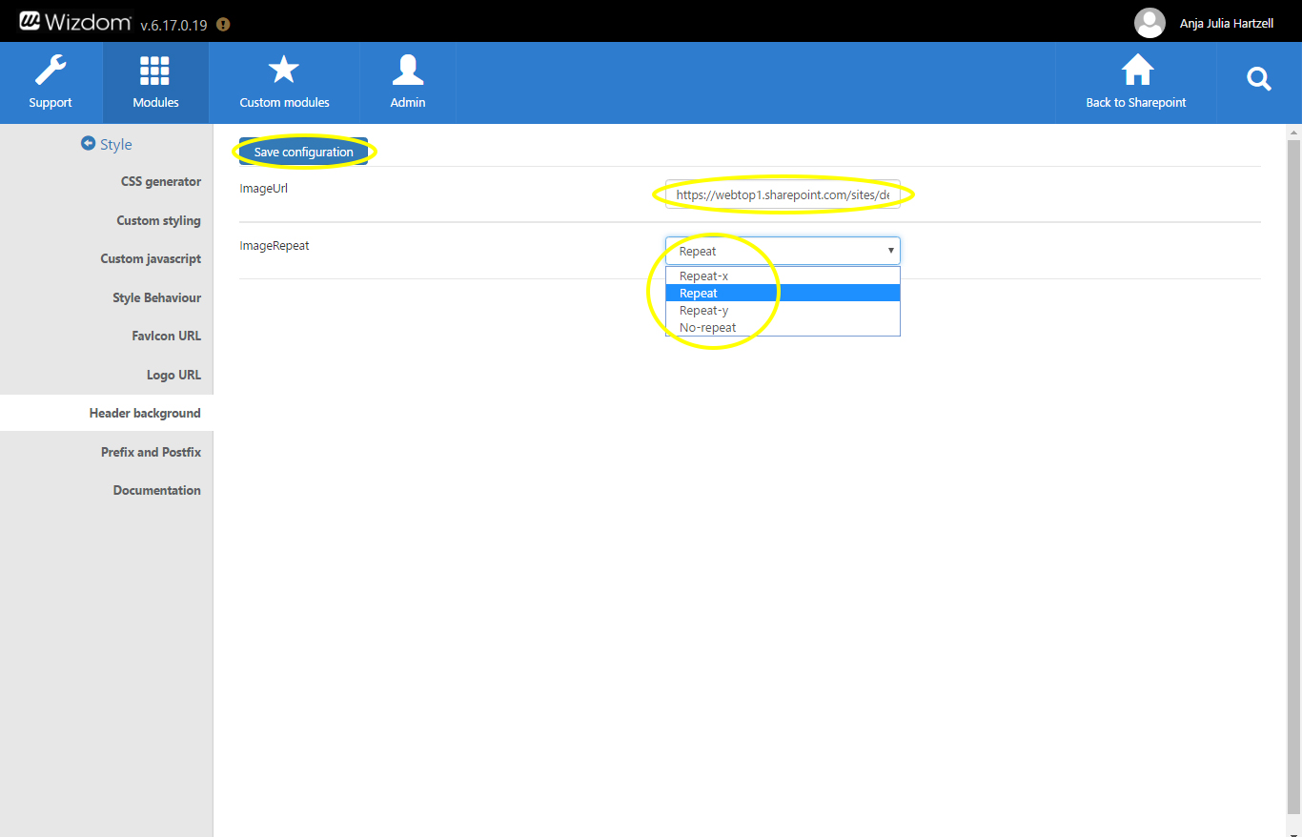Collapse the ImageRepeat dropdown
This screenshot has width=1302, height=837.
tap(890, 251)
